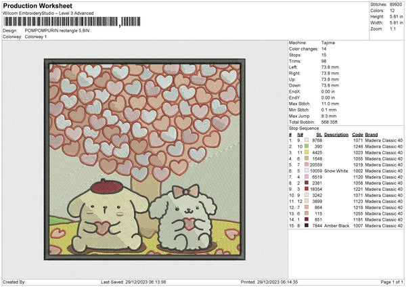Select the Stops value 15

pyautogui.click(x=323, y=55)
